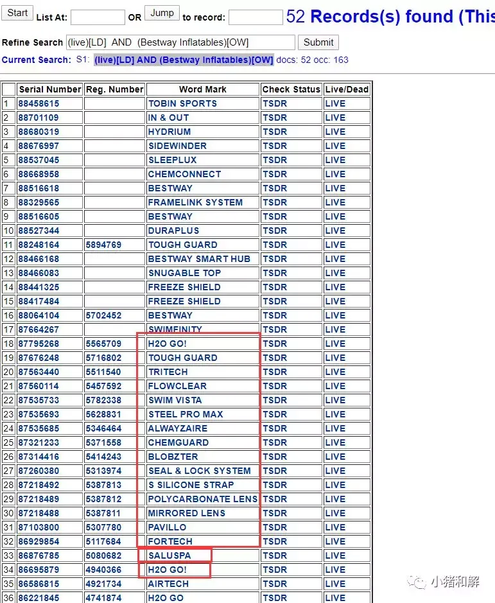Focus the List At input field

pos(98,17)
